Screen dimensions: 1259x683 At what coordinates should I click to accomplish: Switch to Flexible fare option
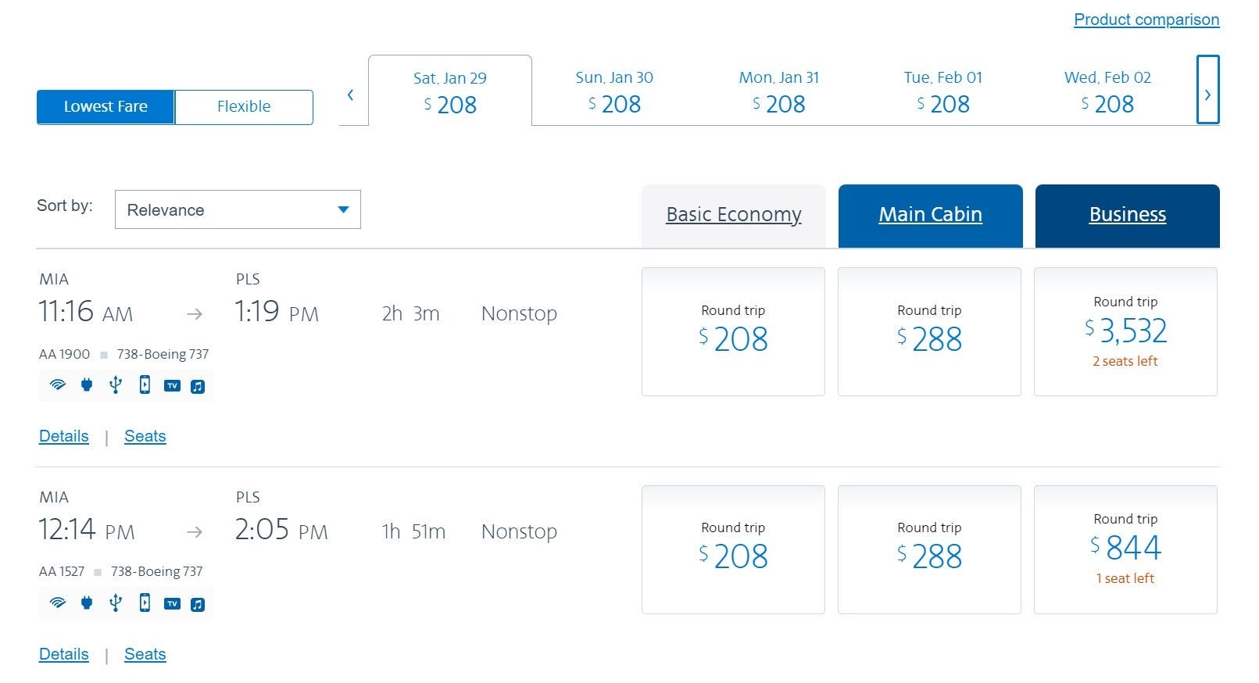(x=244, y=107)
